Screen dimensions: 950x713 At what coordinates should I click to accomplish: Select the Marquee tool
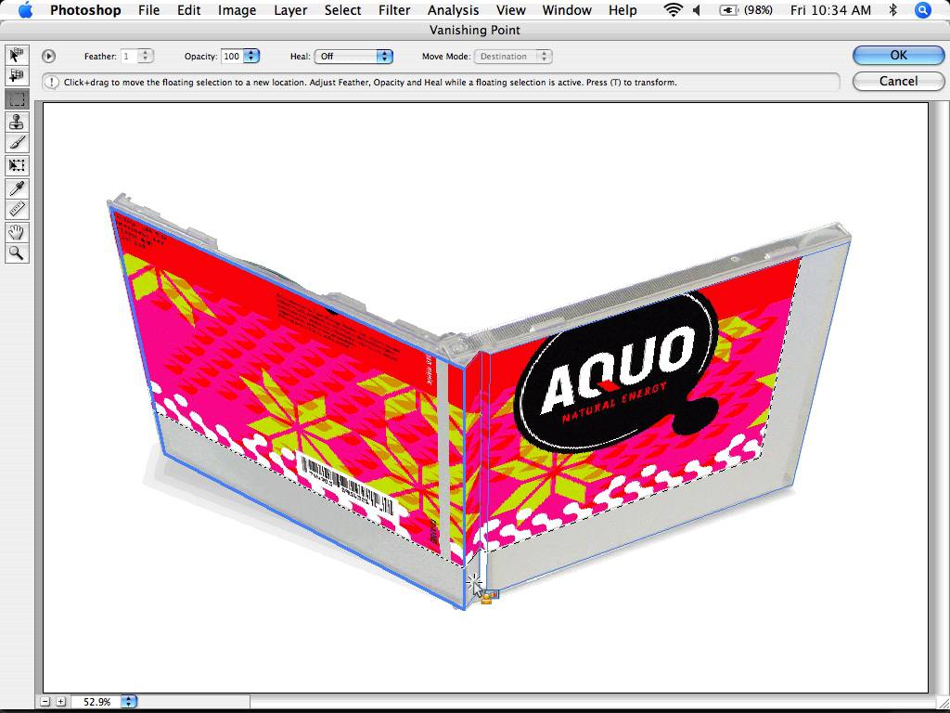(x=17, y=99)
